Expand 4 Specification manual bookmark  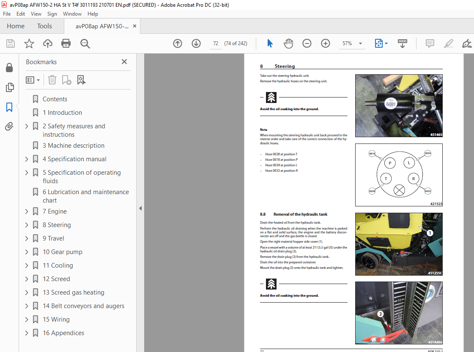point(27,159)
